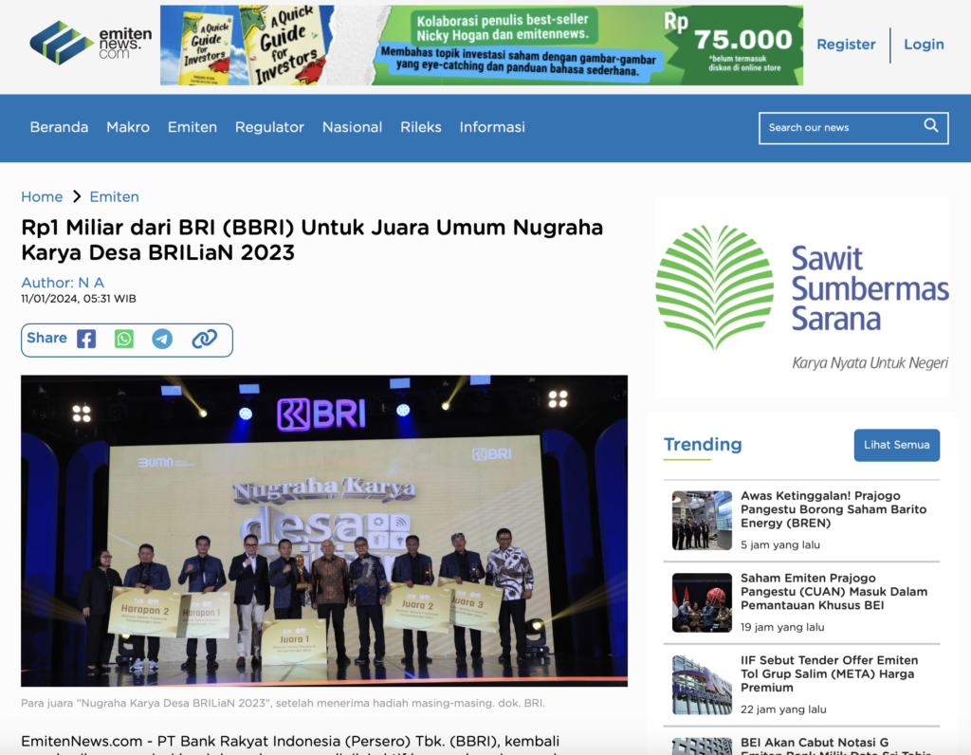The image size is (971, 755).
Task: Open the Makro menu
Action: [x=128, y=127]
